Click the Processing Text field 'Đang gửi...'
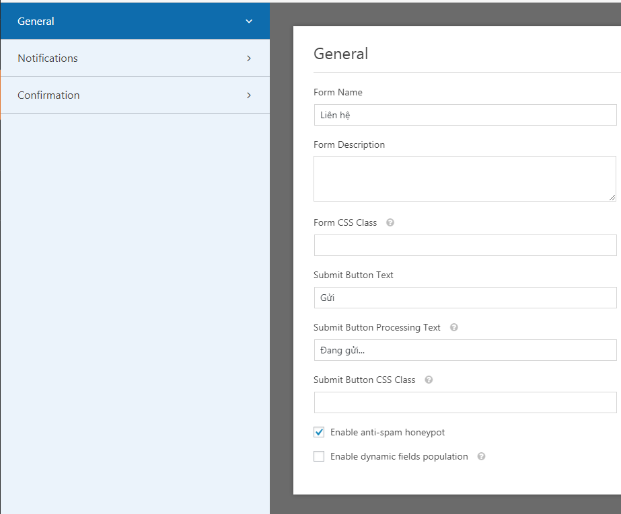This screenshot has height=514, width=621. [464, 350]
